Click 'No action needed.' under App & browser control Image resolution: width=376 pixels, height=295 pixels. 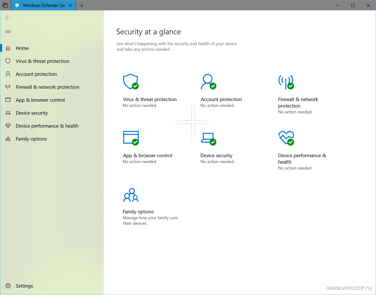point(140,162)
